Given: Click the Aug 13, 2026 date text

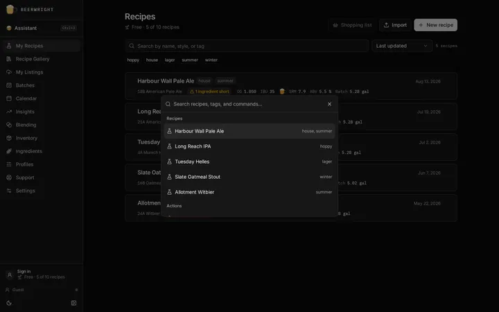Looking at the screenshot, I should (428, 82).
